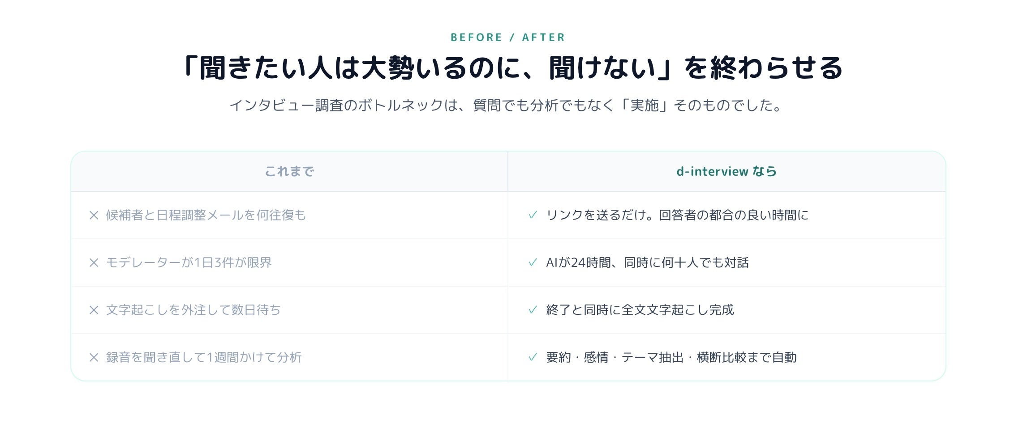This screenshot has width=1023, height=423.
Task: Click the BEFORE / AFTER section label
Action: tap(508, 38)
